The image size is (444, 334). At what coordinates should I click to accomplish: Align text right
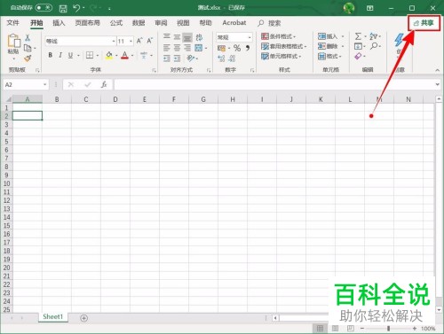tap(187, 47)
